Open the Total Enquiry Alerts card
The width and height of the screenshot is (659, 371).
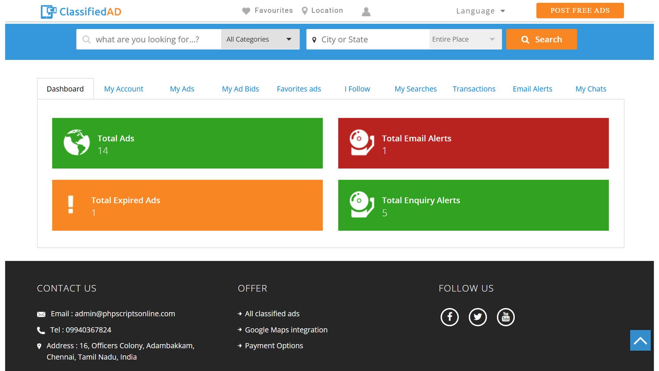pyautogui.click(x=473, y=205)
